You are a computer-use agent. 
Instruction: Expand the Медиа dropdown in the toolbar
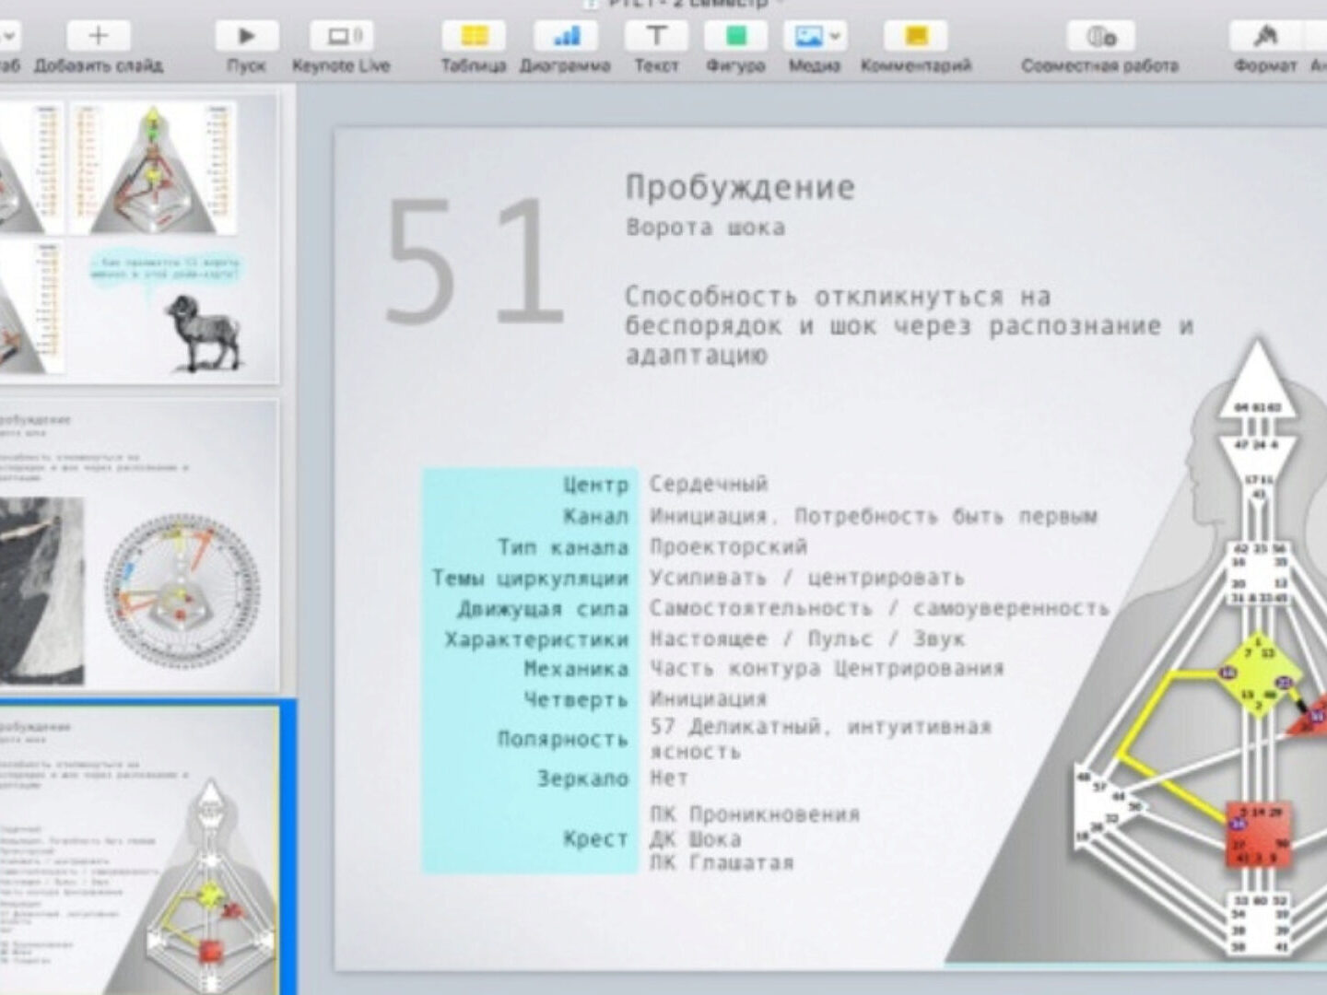tap(834, 36)
